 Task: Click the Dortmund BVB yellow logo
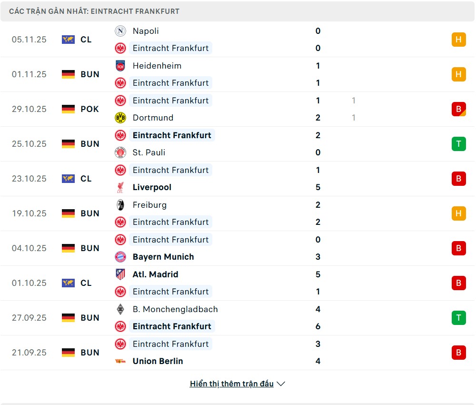[120, 118]
